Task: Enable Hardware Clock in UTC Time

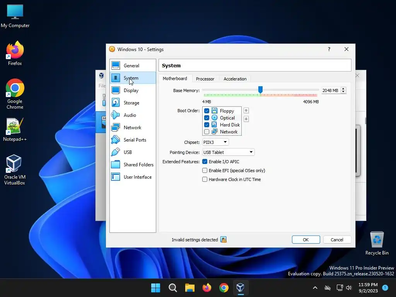Action: [205, 179]
